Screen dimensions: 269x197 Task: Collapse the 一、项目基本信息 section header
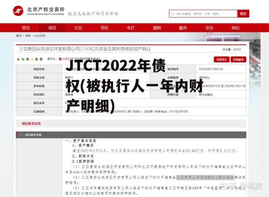[x=29, y=135]
